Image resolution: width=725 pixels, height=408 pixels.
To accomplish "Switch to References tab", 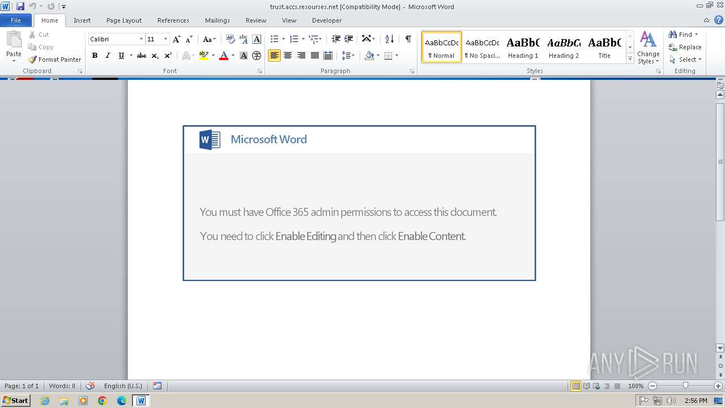I will 173,20.
